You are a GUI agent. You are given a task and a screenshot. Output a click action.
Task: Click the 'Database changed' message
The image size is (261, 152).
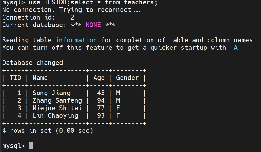click(x=32, y=63)
